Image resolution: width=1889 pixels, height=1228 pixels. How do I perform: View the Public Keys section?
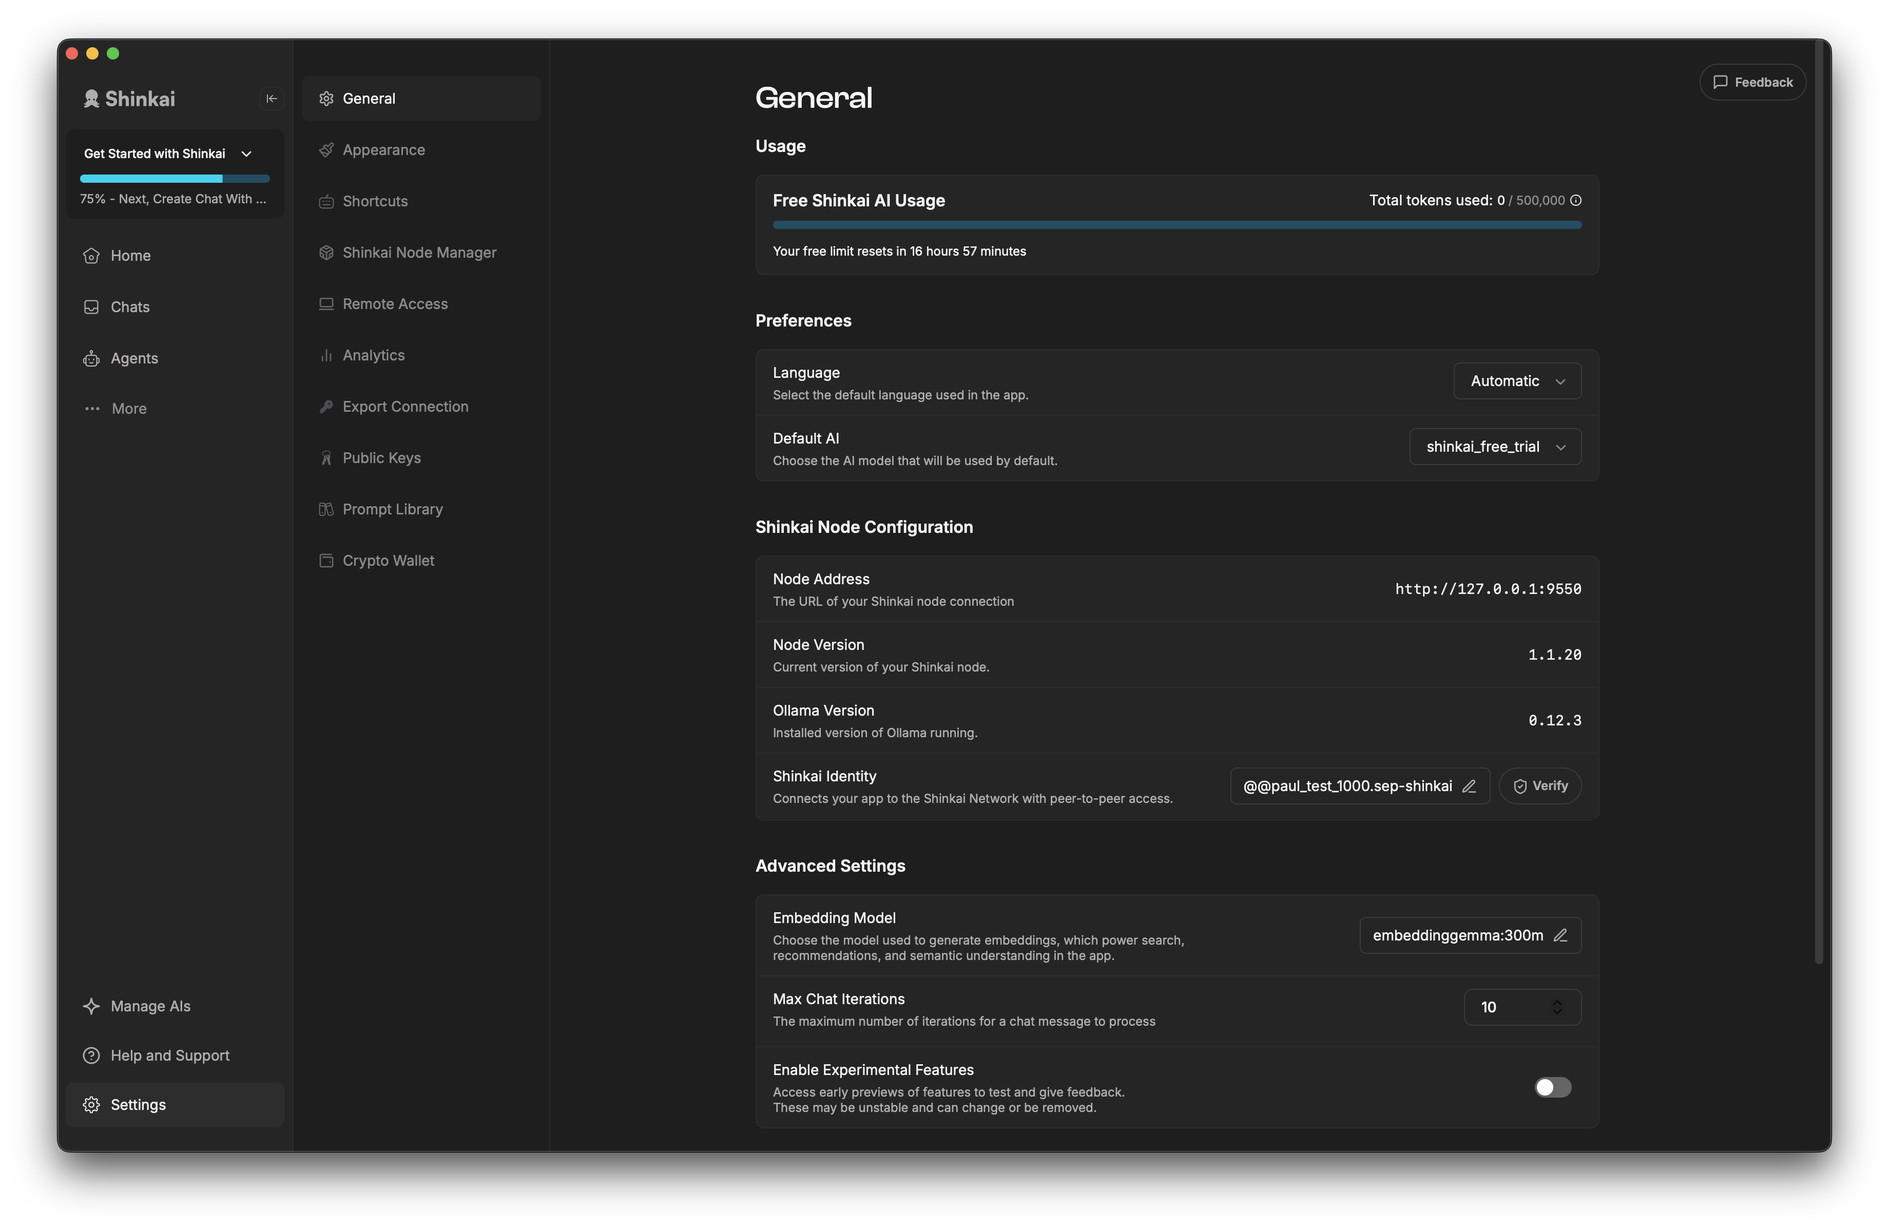coord(381,457)
